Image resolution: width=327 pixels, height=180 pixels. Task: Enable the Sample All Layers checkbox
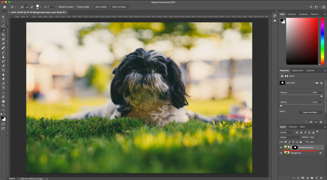(57, 7)
